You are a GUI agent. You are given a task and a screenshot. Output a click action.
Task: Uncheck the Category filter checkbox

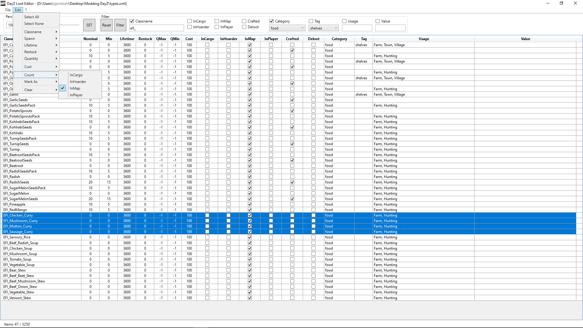click(x=271, y=21)
